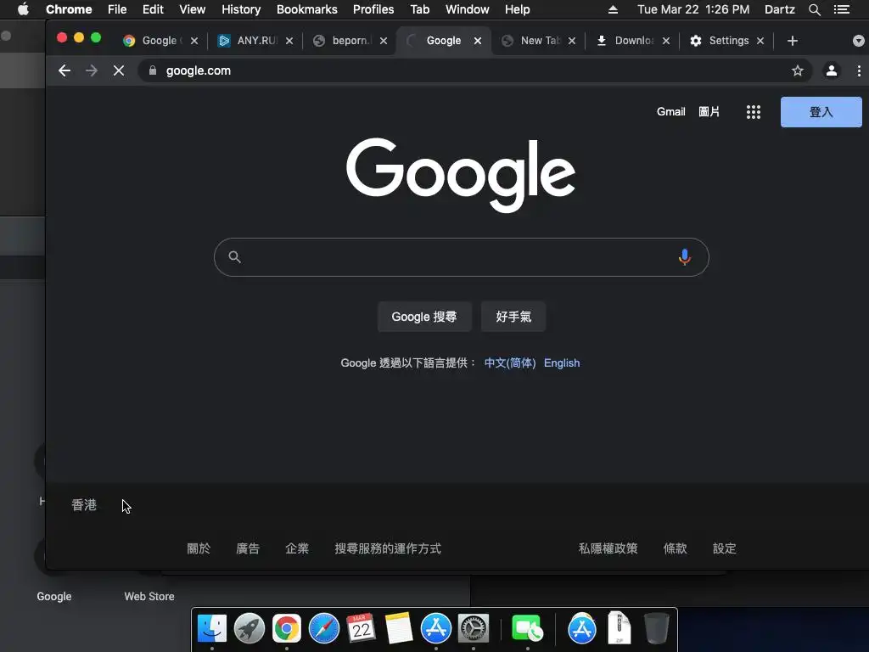
Task: Open the Gmail link
Action: click(x=671, y=112)
